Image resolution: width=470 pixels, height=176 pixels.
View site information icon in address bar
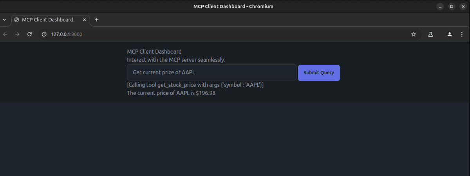[x=44, y=34]
